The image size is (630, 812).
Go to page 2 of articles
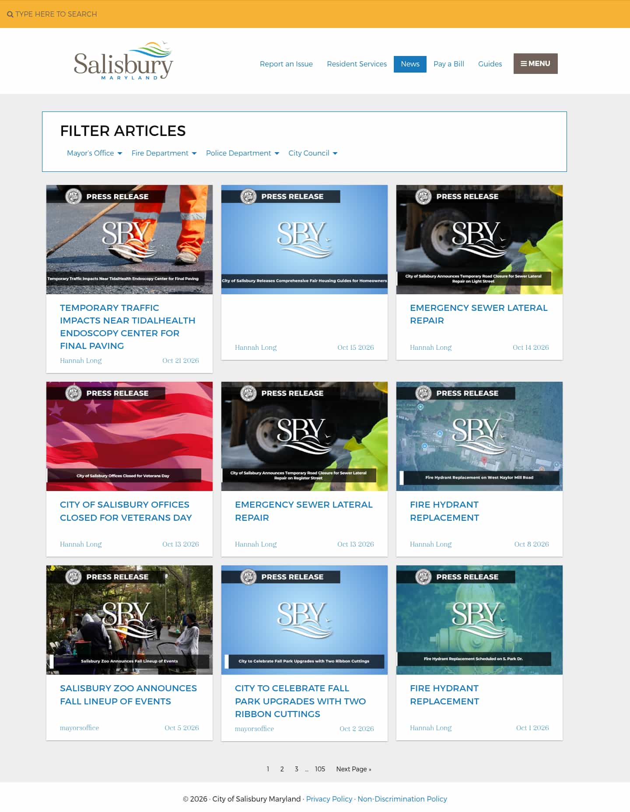pyautogui.click(x=282, y=769)
